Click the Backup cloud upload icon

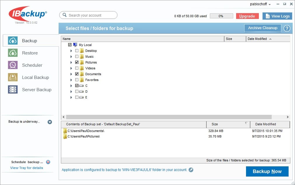coord(13,41)
